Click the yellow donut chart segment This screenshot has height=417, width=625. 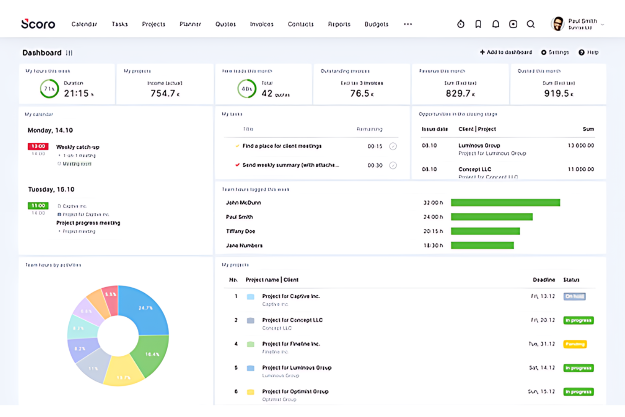point(123,372)
